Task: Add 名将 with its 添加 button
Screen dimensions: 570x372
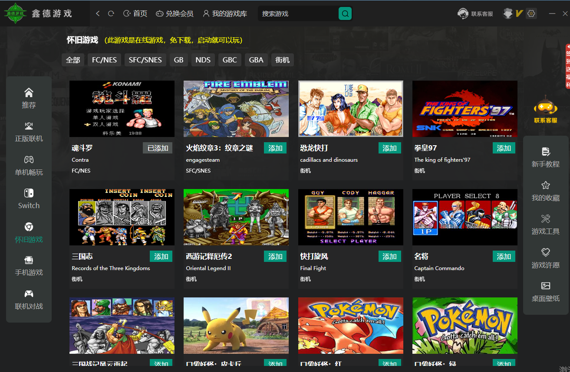Action: [504, 257]
